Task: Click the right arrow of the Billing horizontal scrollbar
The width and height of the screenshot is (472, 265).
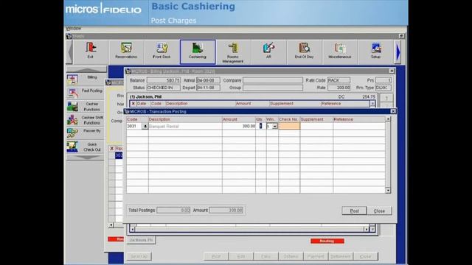Action: pos(366,229)
